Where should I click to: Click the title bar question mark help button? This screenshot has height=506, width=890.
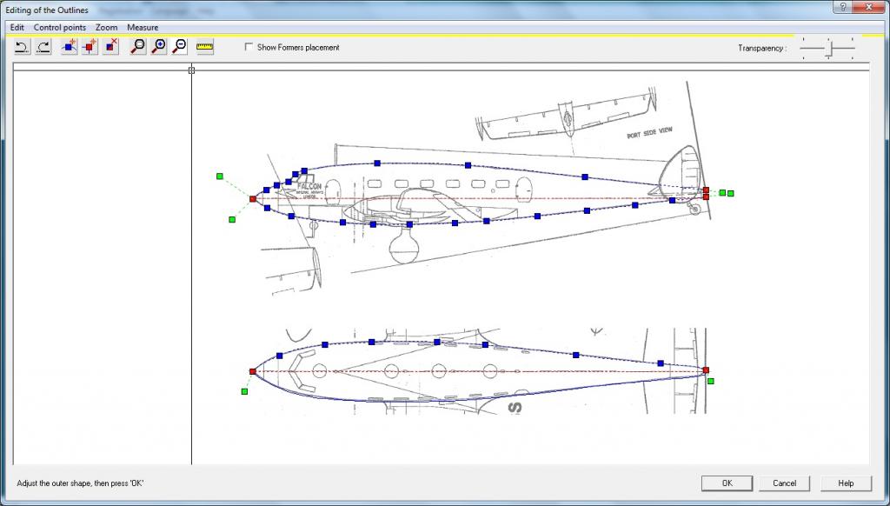pos(844,7)
